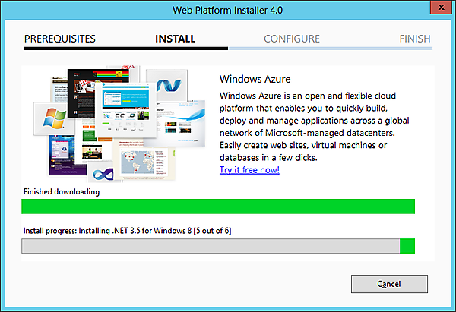Click the 'Install progress: Installing .NET 3.5' text
This screenshot has height=312, width=456.
pos(127,231)
